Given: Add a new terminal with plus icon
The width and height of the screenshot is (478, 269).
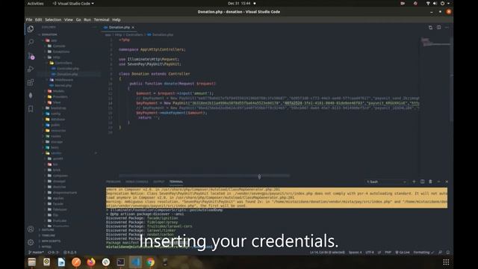Looking at the screenshot, I should [x=414, y=182].
